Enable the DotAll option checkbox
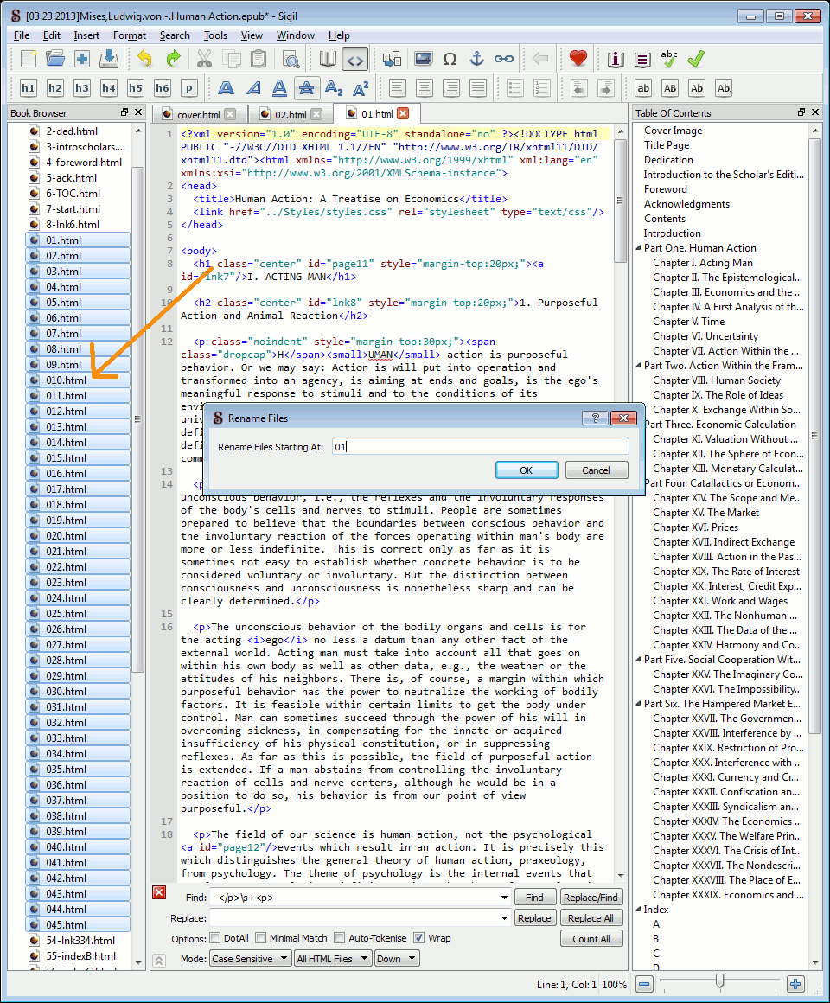This screenshot has height=1003, width=830. pyautogui.click(x=215, y=938)
